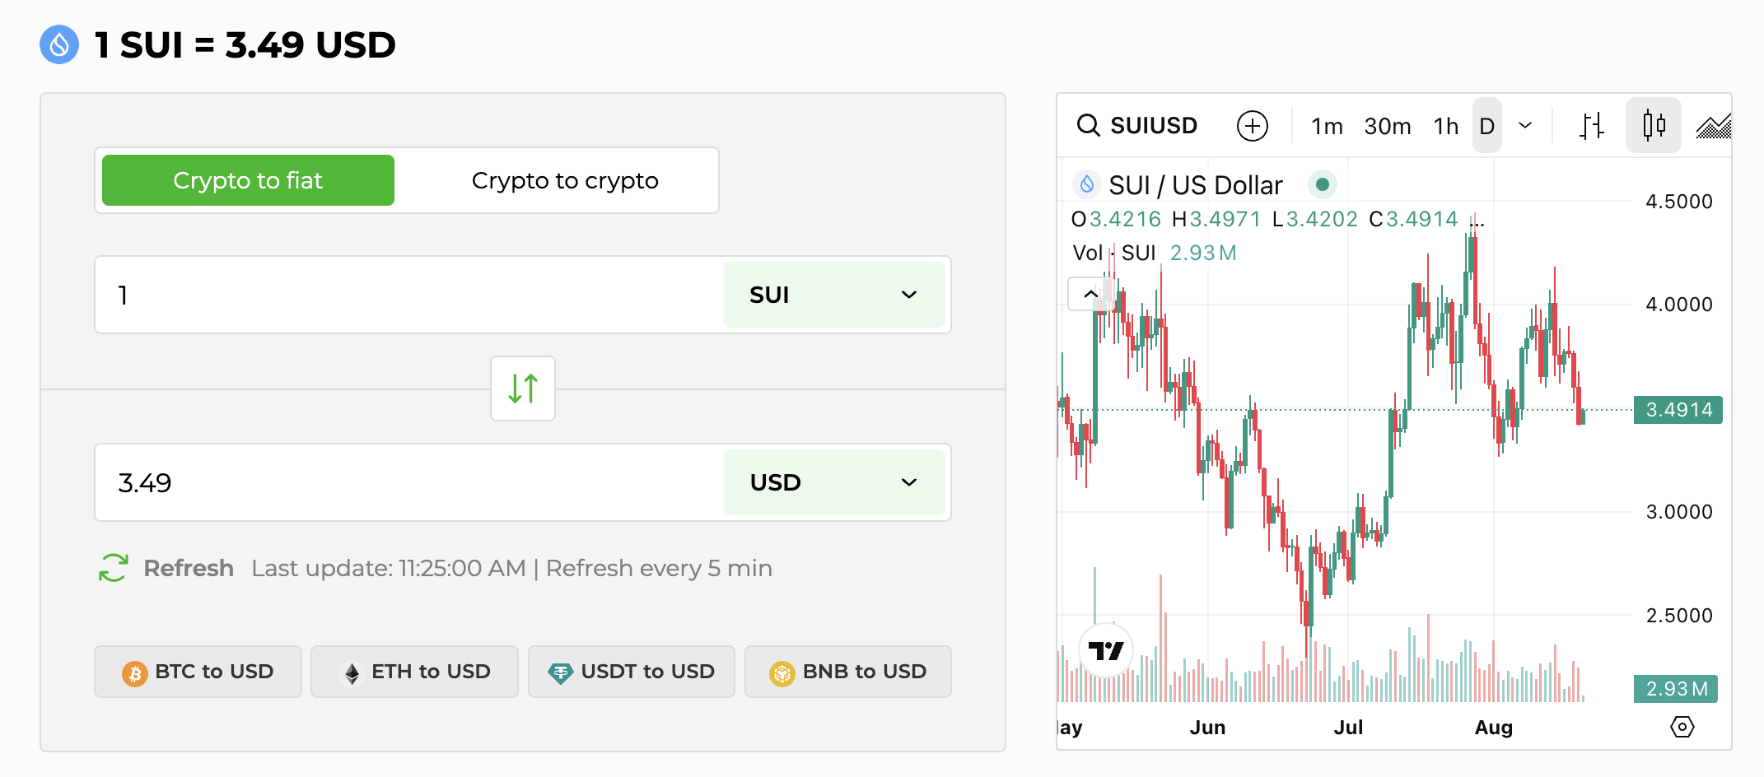Open the SUI currency dropdown

833,295
